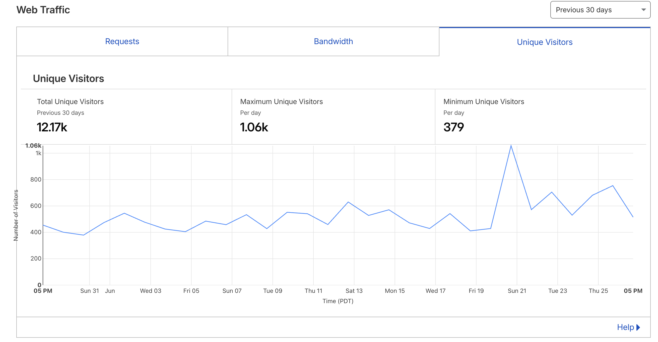This screenshot has width=658, height=342.
Task: Click the Wed 03 axis label
Action: click(x=151, y=291)
